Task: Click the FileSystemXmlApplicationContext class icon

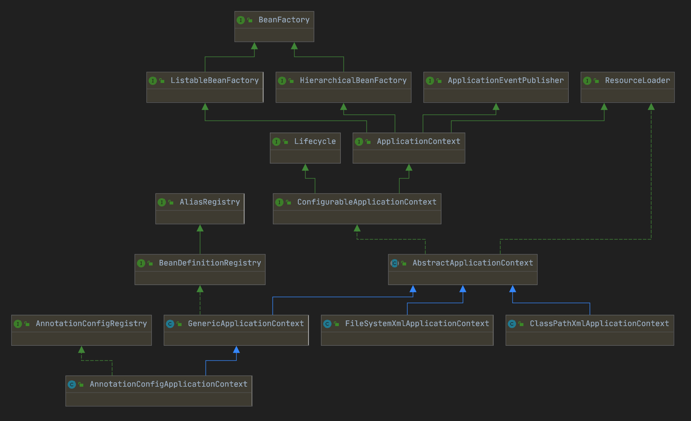Action: tap(327, 324)
